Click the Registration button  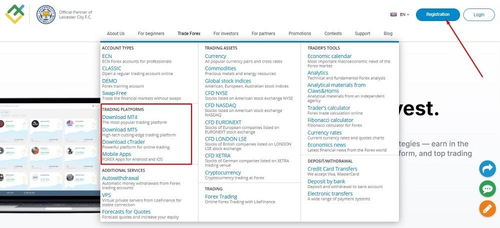click(438, 14)
